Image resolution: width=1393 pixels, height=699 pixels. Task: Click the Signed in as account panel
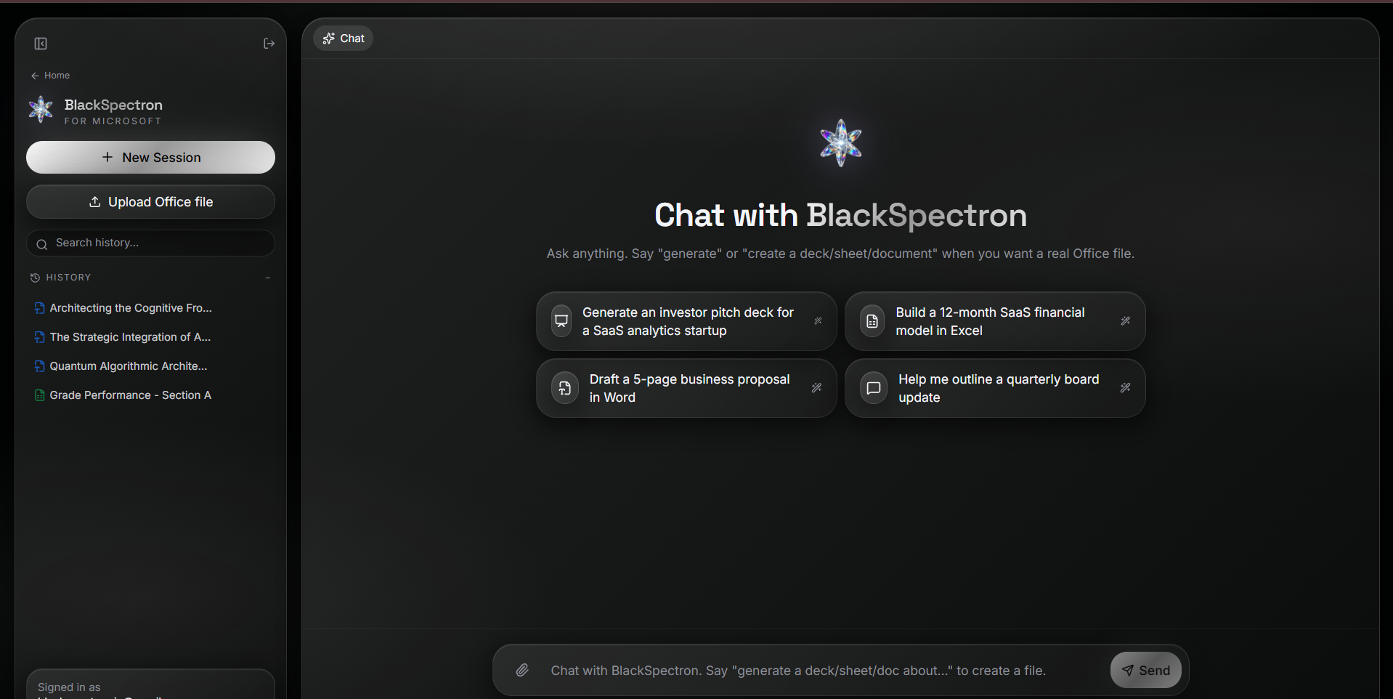click(150, 684)
